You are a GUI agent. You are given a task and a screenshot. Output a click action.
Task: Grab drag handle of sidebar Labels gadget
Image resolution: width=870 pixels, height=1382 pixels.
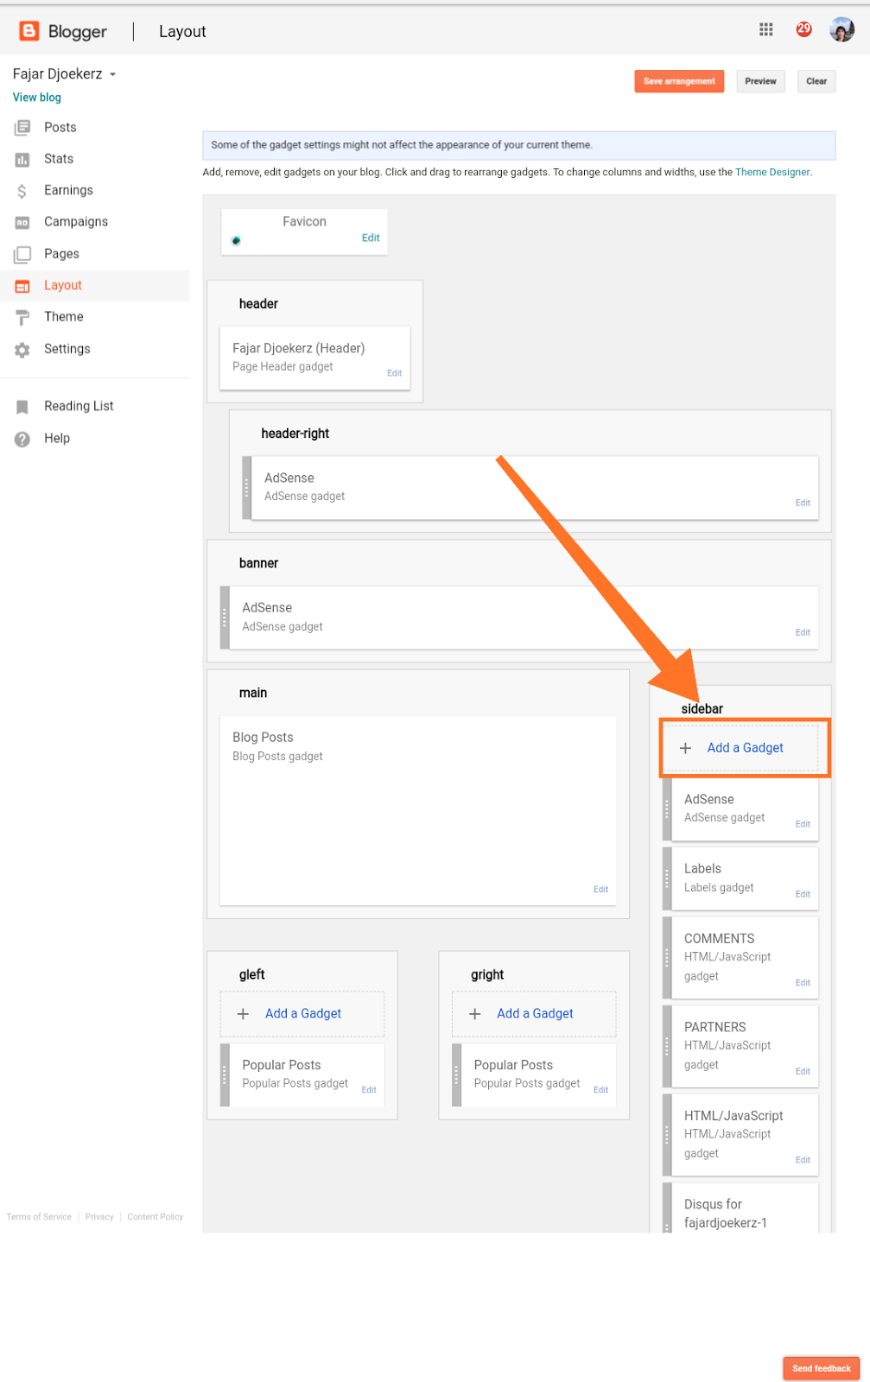[667, 878]
